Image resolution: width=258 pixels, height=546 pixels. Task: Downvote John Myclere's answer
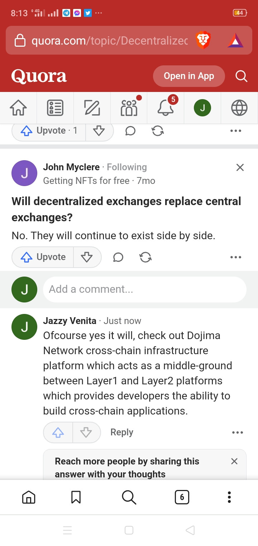(x=87, y=257)
